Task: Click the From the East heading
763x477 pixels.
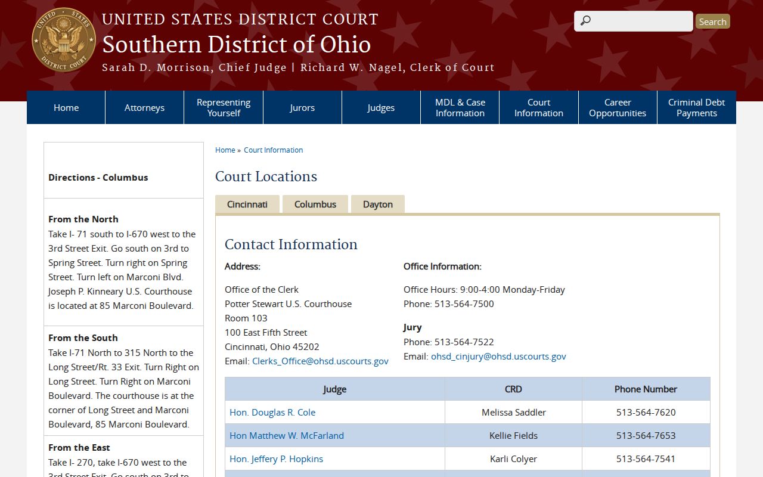Action: pos(79,447)
